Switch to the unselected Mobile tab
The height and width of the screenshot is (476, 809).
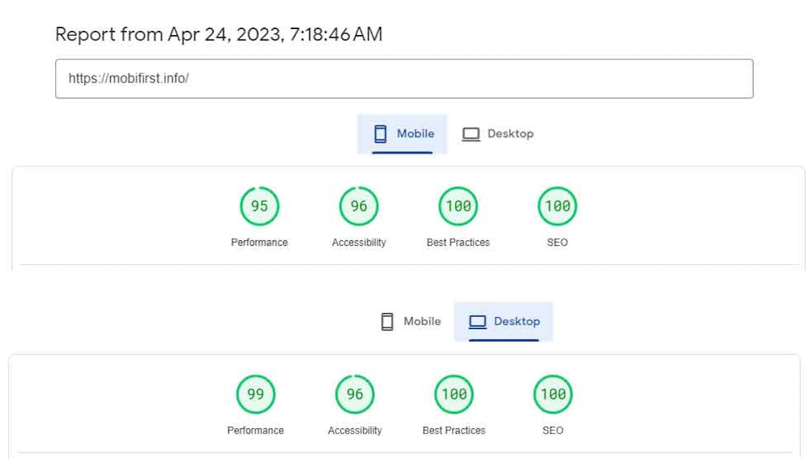pyautogui.click(x=411, y=322)
